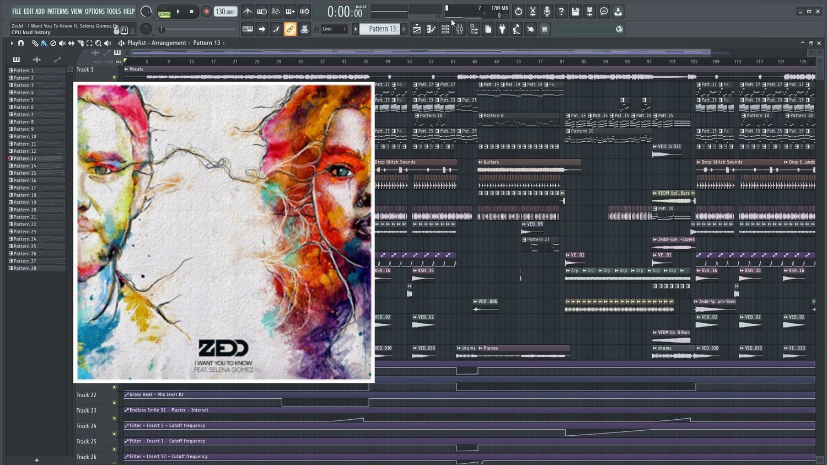The height and width of the screenshot is (465, 827).
Task: Mute Track 23 with its green switch
Action: (x=115, y=418)
